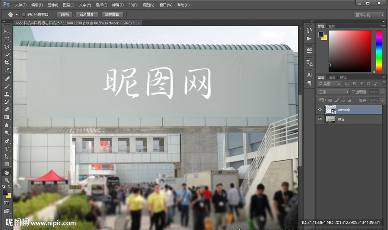Hide the Artwork layer
388x230 pixels.
pyautogui.click(x=320, y=110)
